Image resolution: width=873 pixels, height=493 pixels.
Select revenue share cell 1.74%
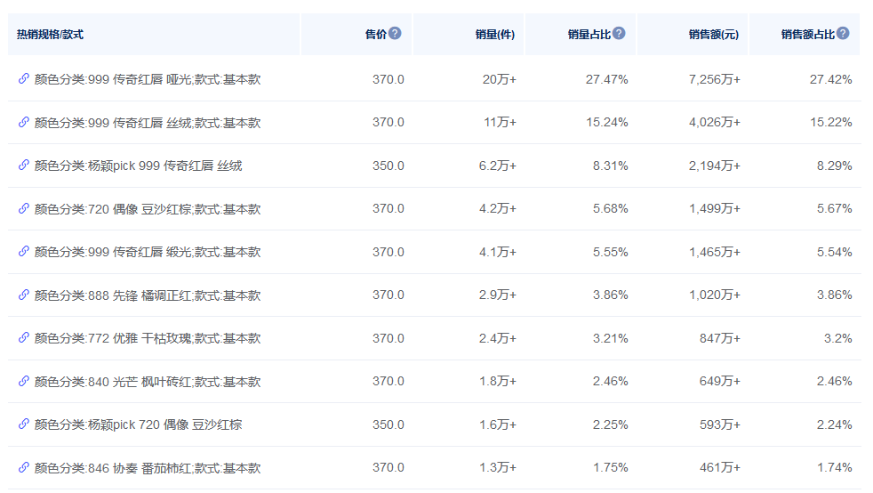tap(834, 468)
